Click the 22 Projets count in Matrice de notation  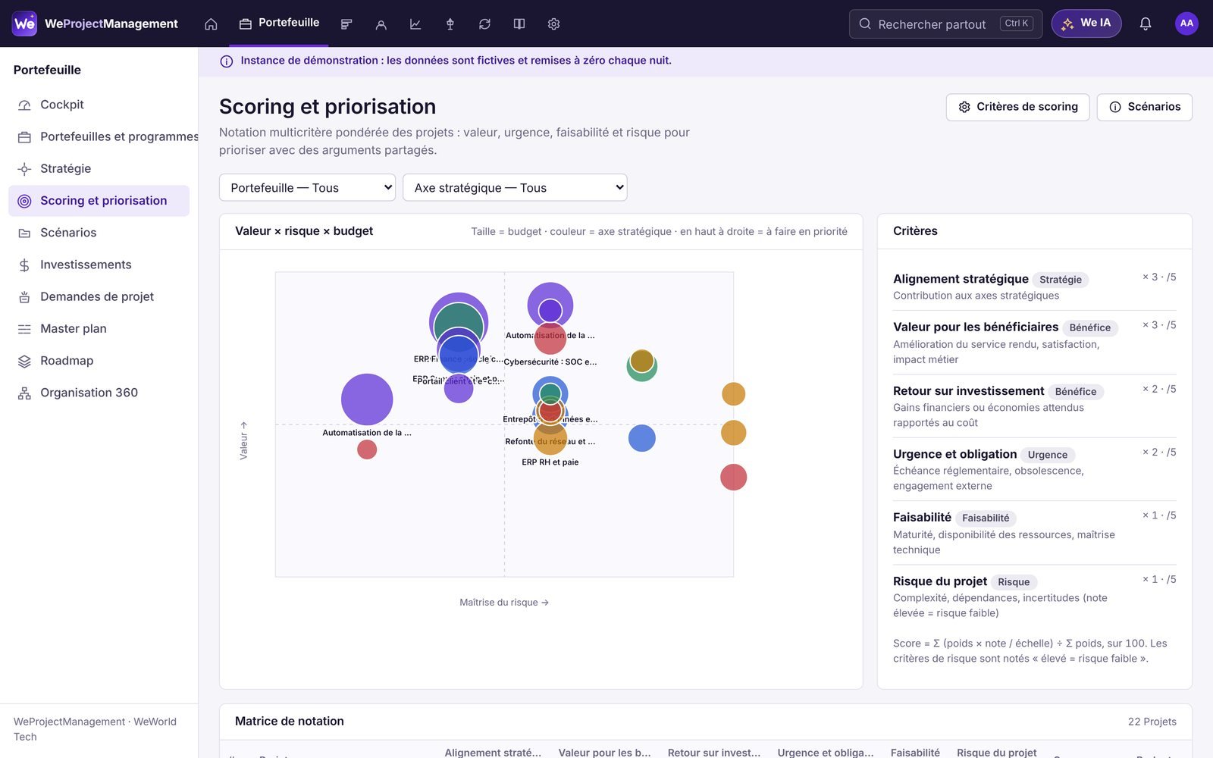1152,722
